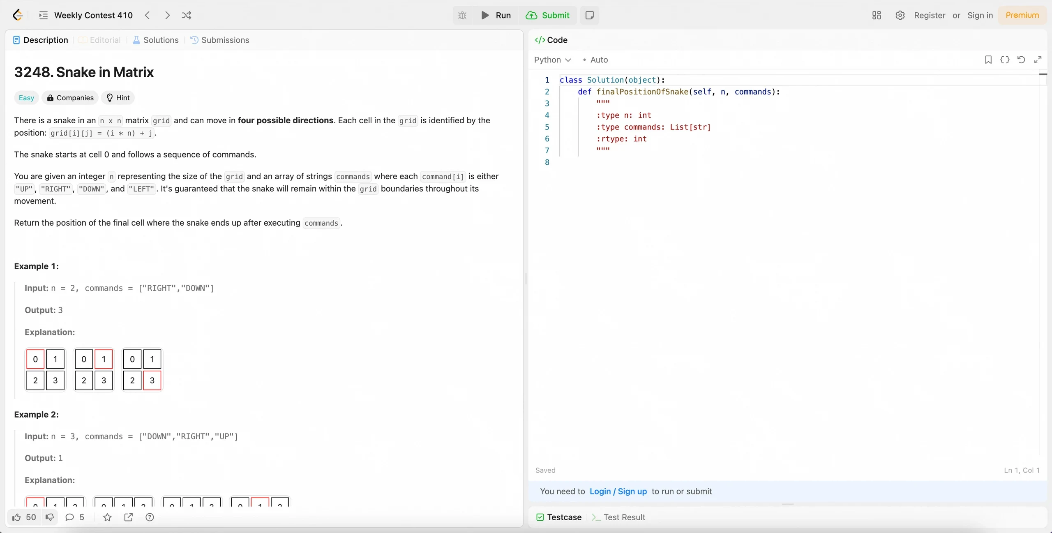1052x533 pixels.
Task: Click the Premium button
Action: 1022,15
